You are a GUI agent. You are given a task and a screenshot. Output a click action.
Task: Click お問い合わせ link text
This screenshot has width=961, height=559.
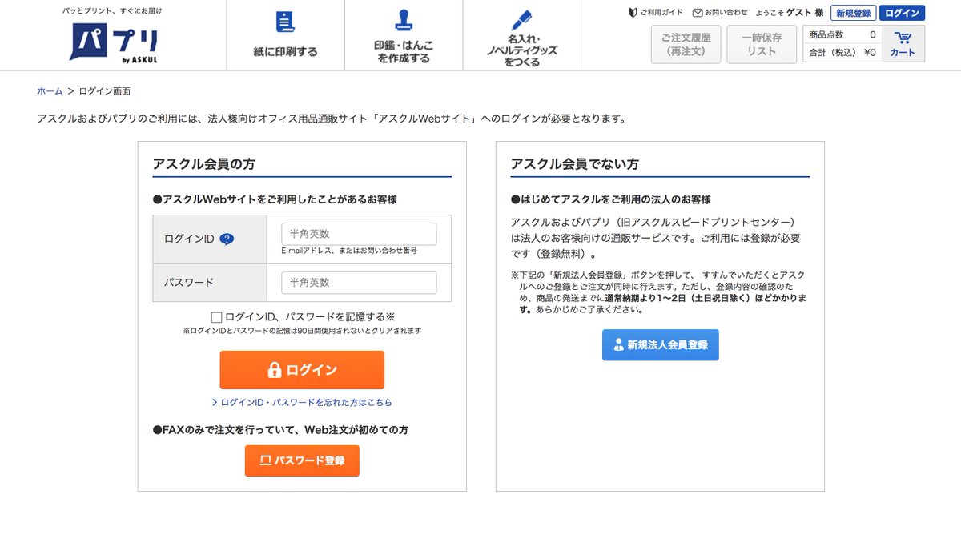[726, 13]
